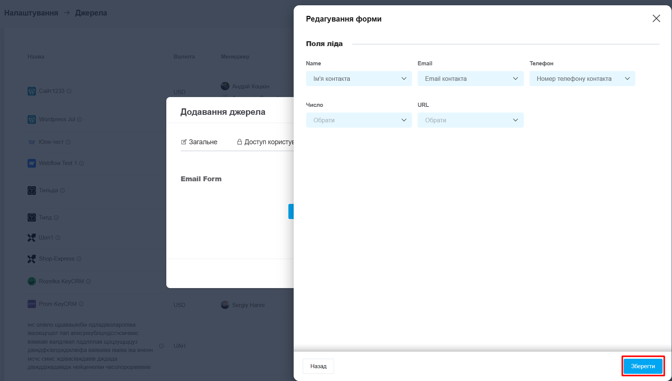
Task: Select the Rozetka KeyCRM source name
Action: pos(61,281)
